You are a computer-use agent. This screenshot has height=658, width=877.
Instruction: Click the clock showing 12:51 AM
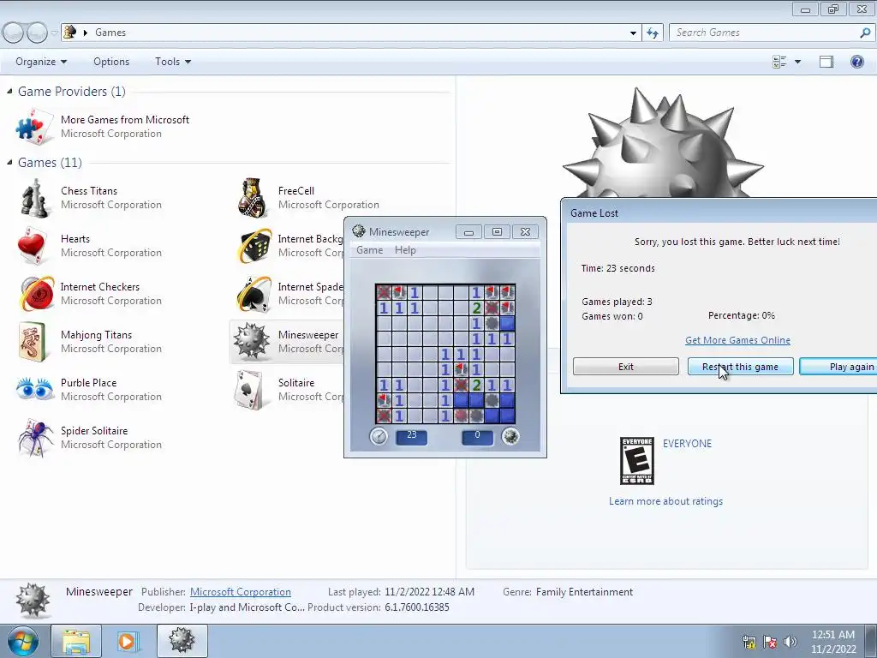coord(832,635)
